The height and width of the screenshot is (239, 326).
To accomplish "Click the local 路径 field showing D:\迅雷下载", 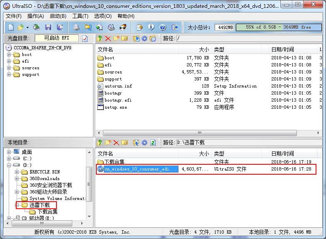I will [249, 143].
